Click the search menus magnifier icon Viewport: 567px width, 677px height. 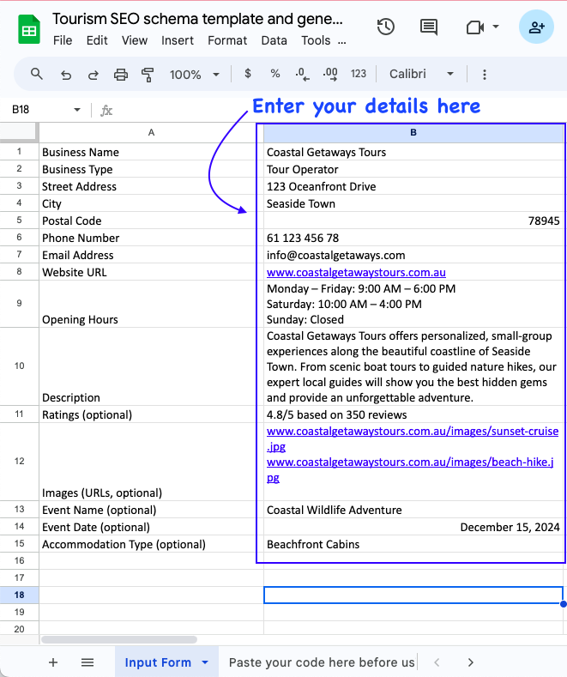point(37,75)
